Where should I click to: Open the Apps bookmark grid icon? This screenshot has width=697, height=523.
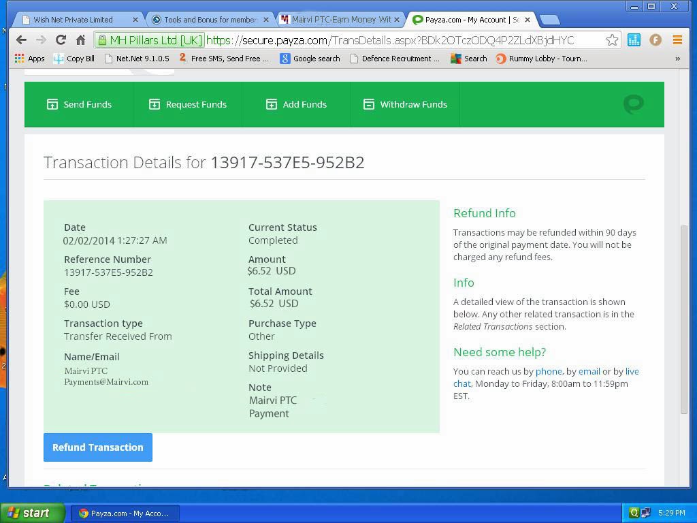[x=19, y=59]
